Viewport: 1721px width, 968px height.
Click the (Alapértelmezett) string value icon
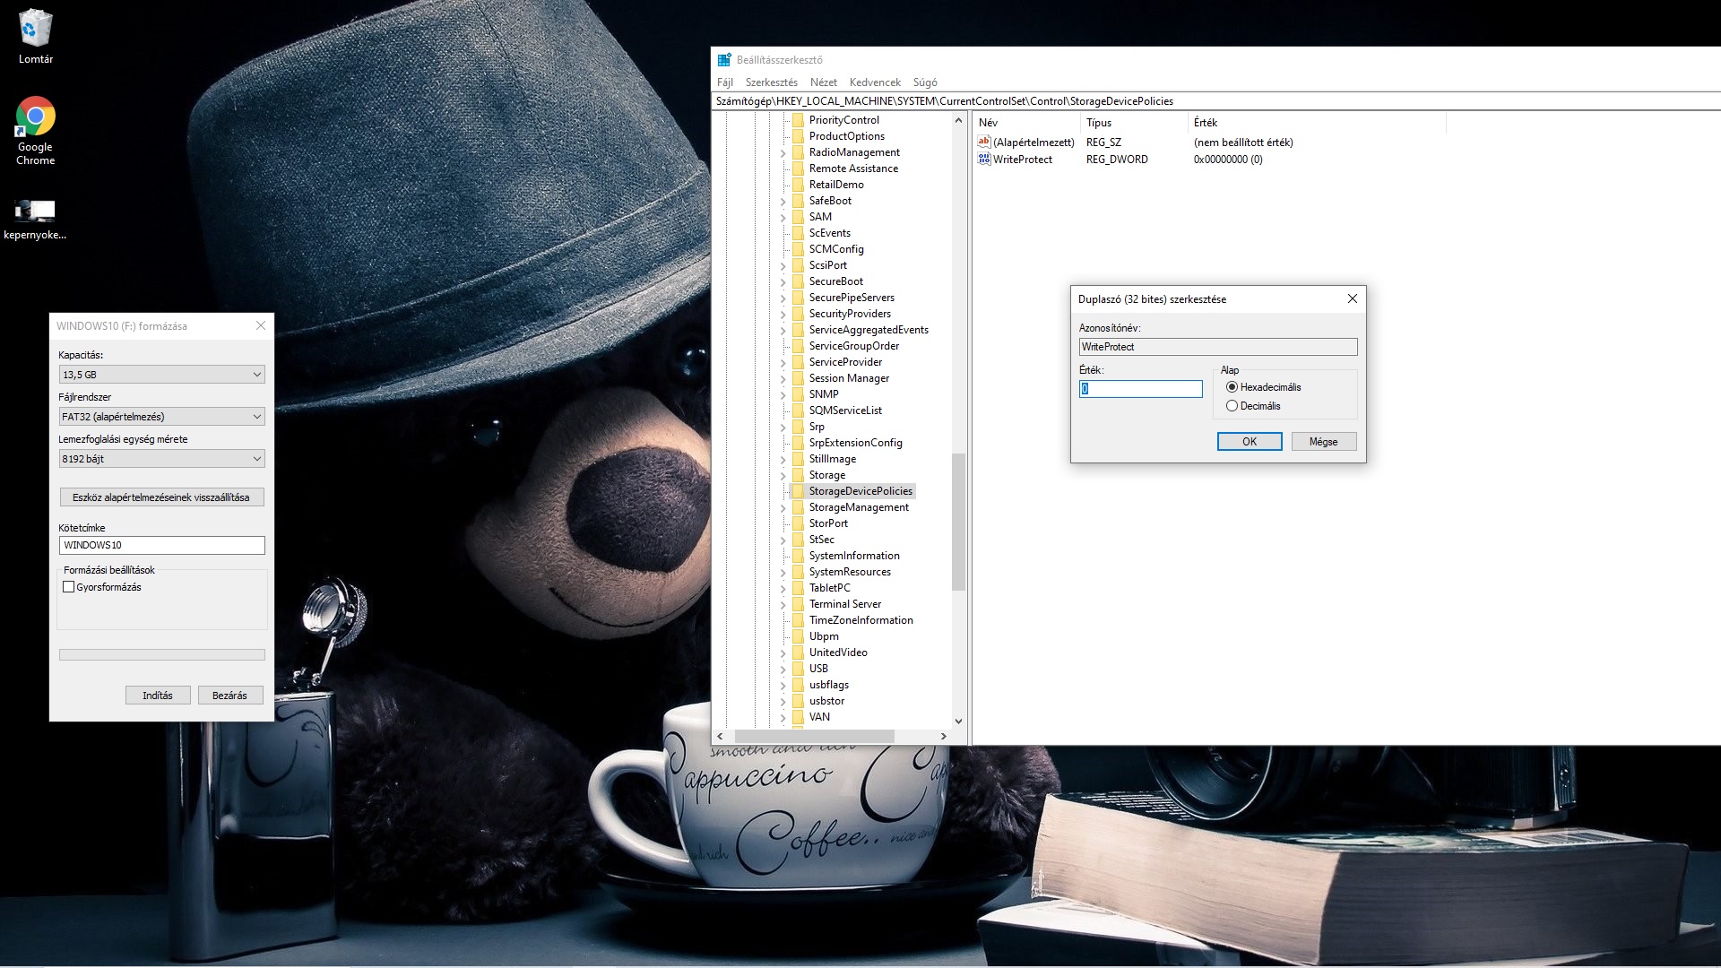tap(984, 143)
